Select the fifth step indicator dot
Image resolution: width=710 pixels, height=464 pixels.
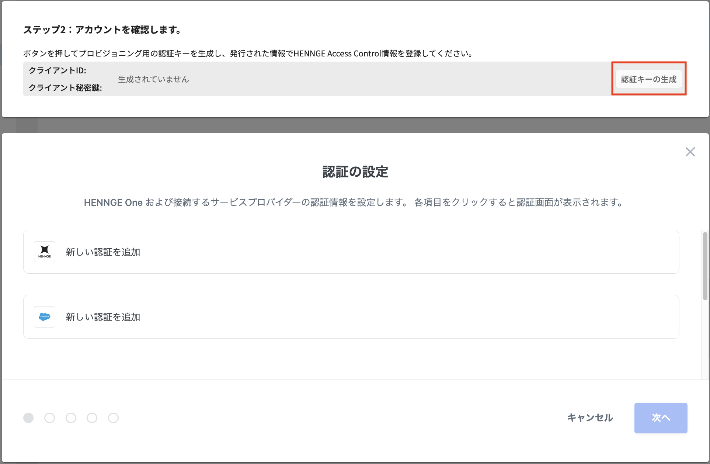(113, 418)
